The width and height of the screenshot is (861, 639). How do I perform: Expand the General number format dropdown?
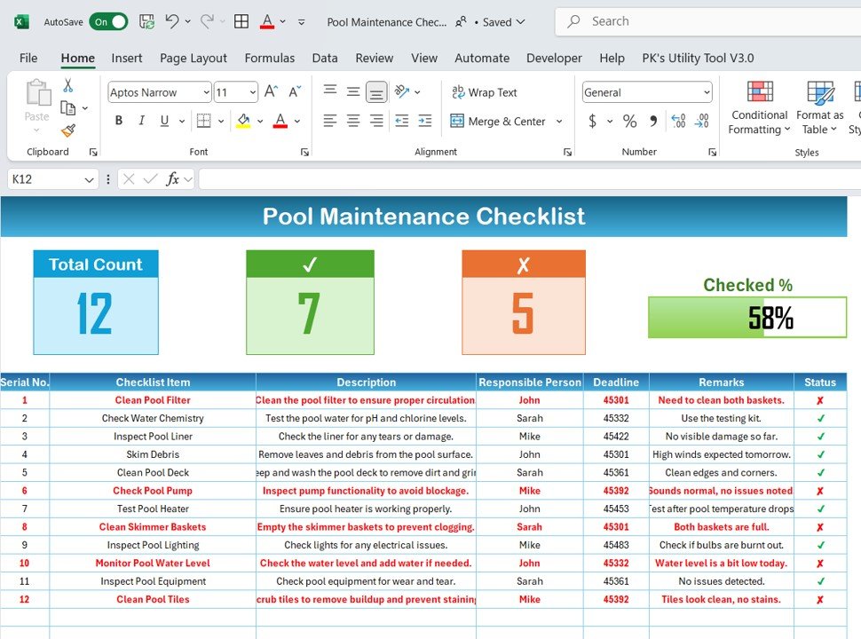pyautogui.click(x=707, y=92)
